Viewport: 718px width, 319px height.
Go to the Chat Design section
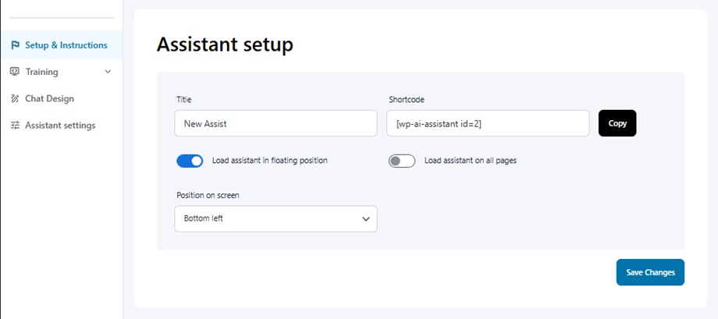[x=49, y=98]
